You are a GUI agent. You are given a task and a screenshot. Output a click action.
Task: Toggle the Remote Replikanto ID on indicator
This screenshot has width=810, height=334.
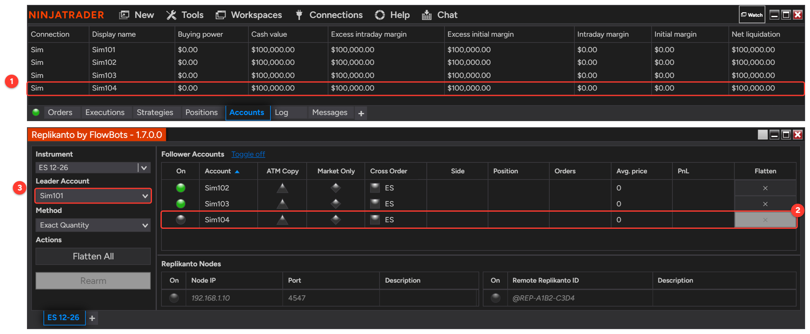point(495,298)
